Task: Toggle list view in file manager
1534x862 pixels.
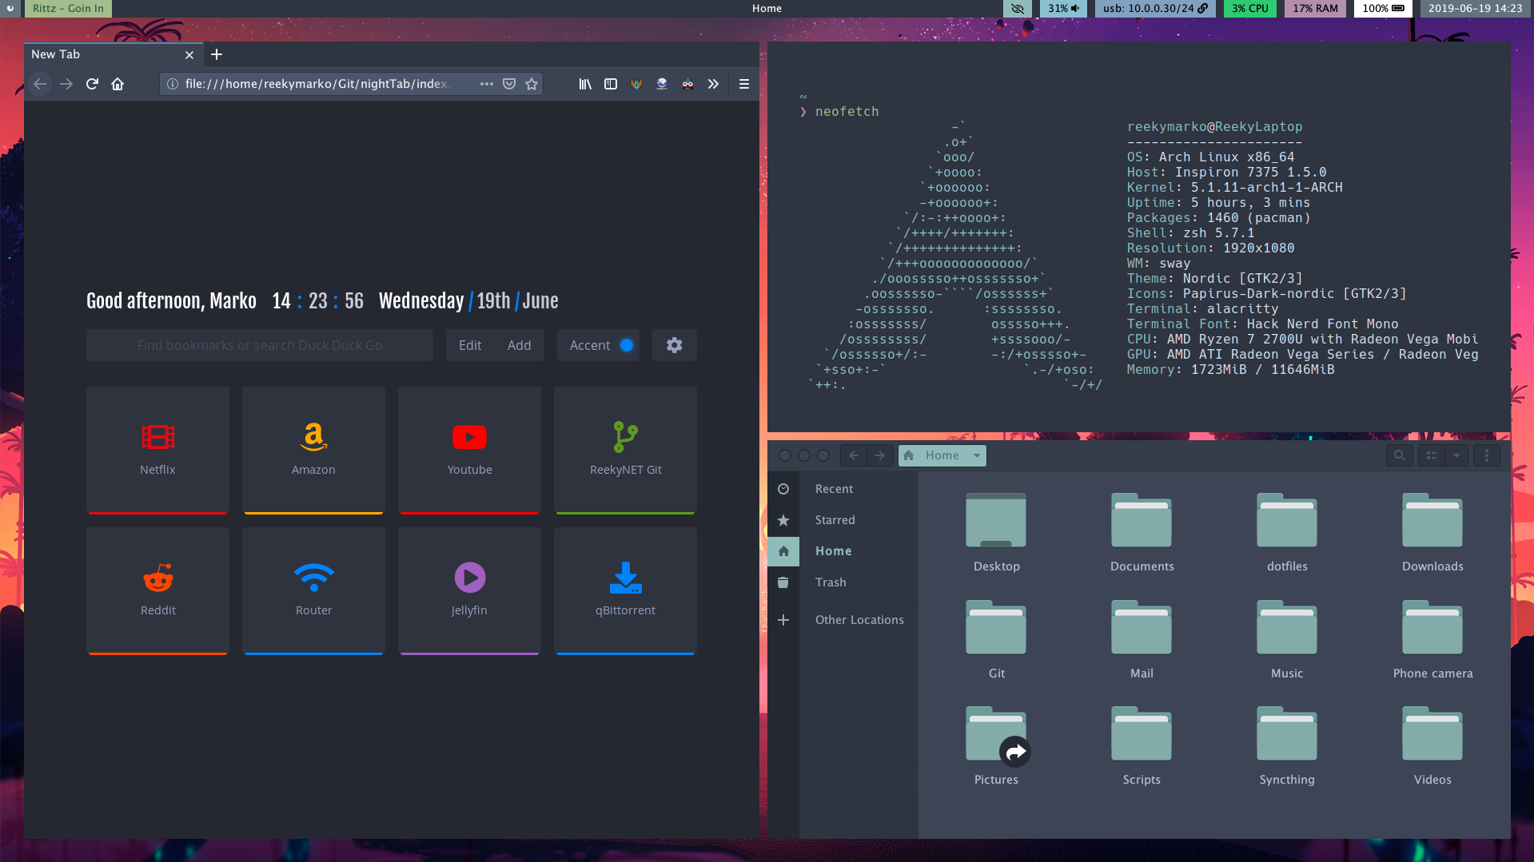Action: point(1432,455)
